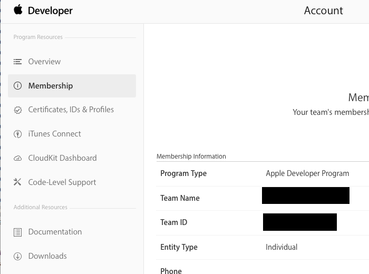Click the redacted Team Name value

[x=306, y=195]
